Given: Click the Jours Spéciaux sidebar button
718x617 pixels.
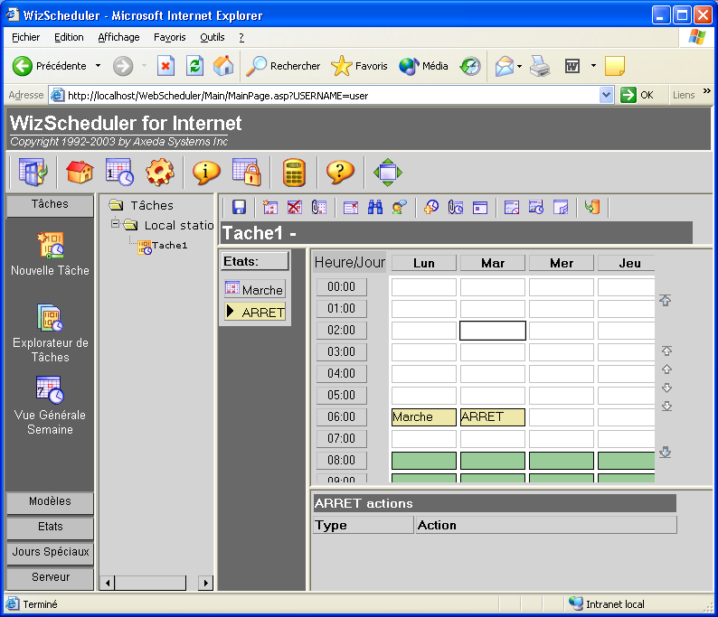Looking at the screenshot, I should pyautogui.click(x=50, y=552).
